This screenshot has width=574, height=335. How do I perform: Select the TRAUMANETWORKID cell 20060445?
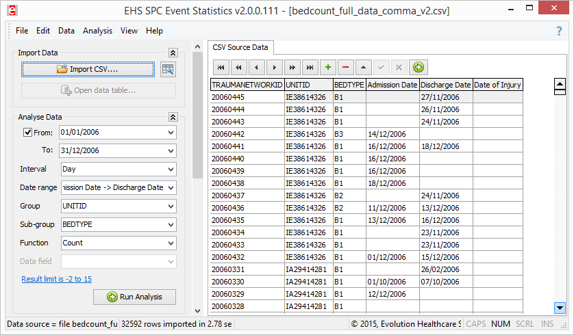[247, 97]
